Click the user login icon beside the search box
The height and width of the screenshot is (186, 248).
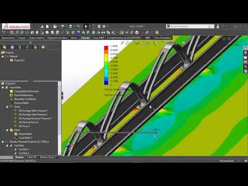tap(218, 26)
